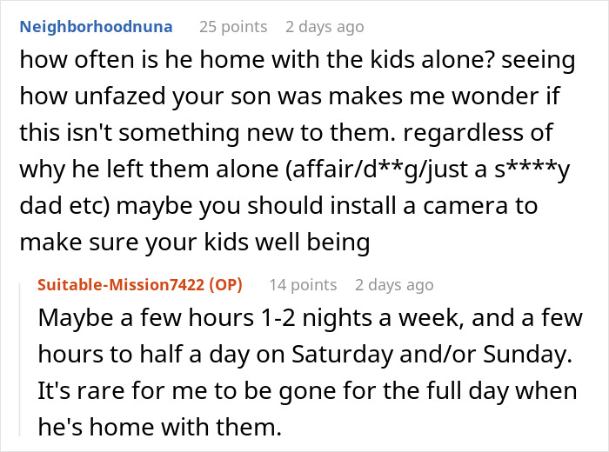Screen dimensions: 609x452
Task: Click the line 'he's home with them.'
Action: click(159, 427)
